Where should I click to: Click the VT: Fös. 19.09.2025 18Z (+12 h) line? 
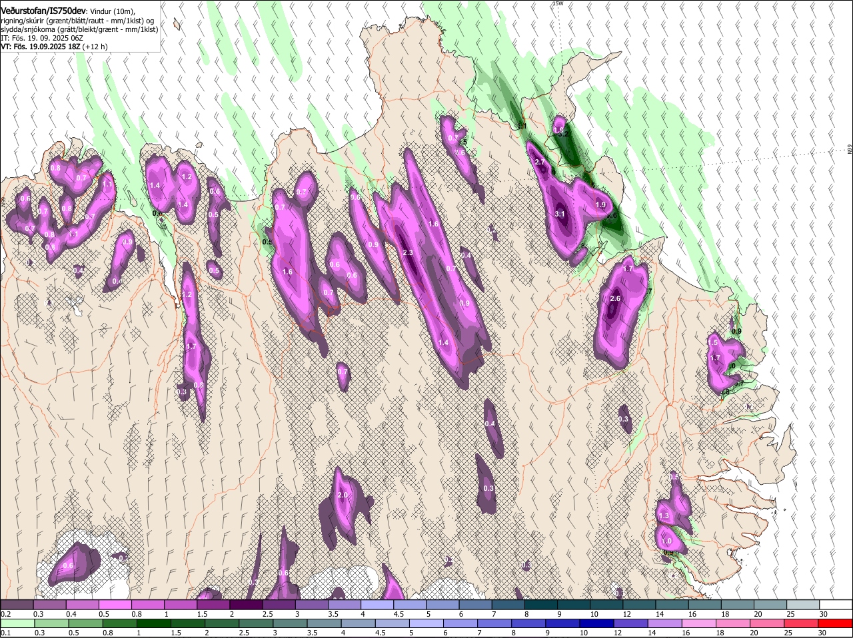click(x=55, y=47)
